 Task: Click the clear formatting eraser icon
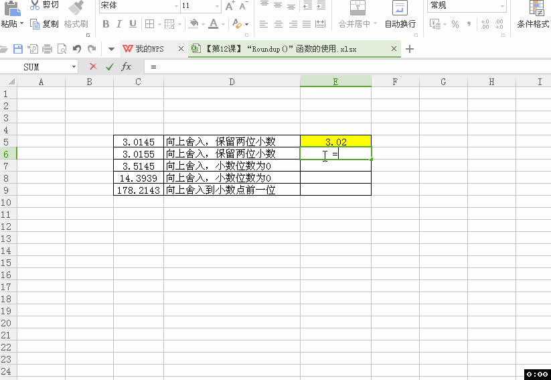click(x=237, y=24)
